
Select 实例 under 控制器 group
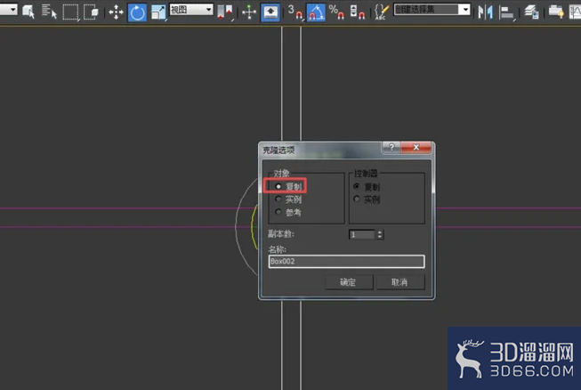tap(367, 199)
